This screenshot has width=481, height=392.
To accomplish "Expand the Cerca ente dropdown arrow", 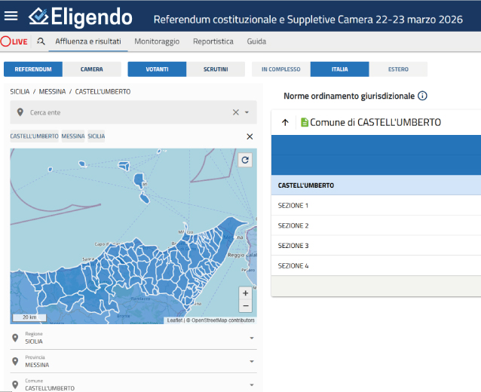I will 249,112.
